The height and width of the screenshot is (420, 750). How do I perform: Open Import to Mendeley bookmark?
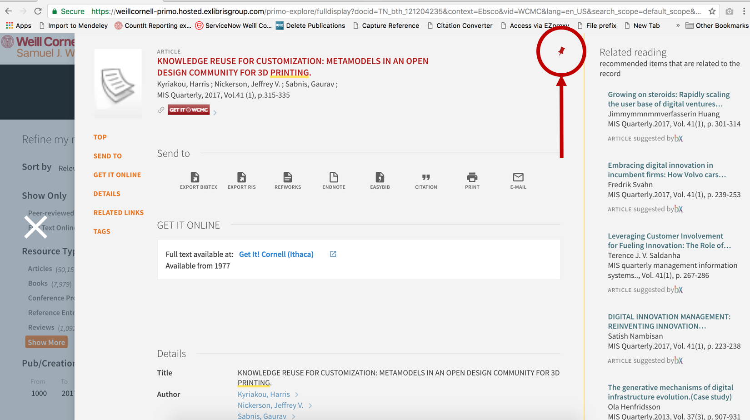(74, 25)
